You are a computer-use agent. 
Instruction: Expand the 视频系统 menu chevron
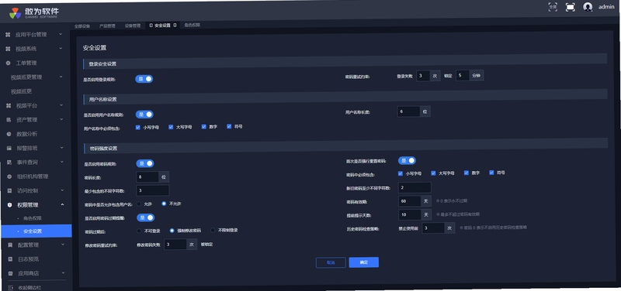point(61,49)
